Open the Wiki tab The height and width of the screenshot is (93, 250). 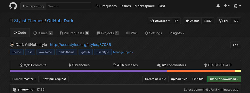coord(132,33)
